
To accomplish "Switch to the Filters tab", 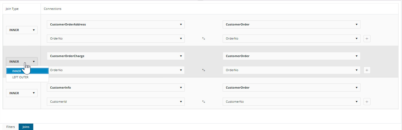I will pyautogui.click(x=11, y=127).
